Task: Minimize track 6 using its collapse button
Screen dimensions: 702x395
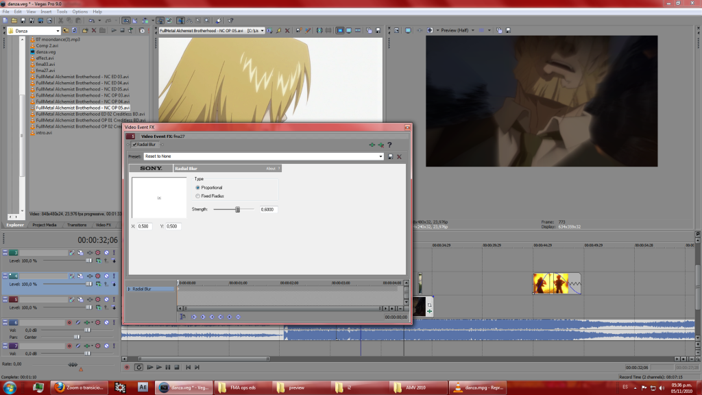Action: (5, 322)
